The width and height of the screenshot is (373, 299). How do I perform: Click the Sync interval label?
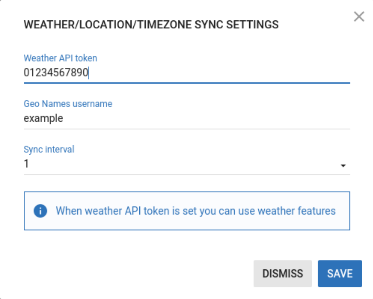click(49, 149)
